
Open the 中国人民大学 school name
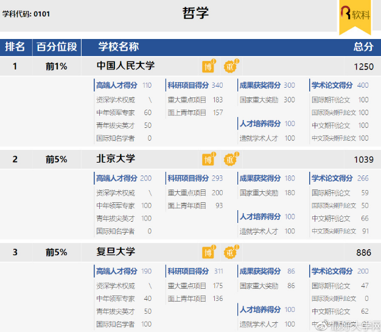tap(125, 66)
